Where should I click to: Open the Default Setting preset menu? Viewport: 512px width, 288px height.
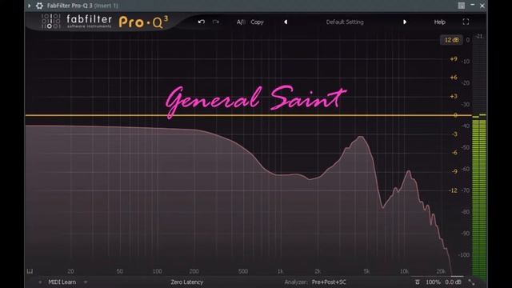click(345, 22)
